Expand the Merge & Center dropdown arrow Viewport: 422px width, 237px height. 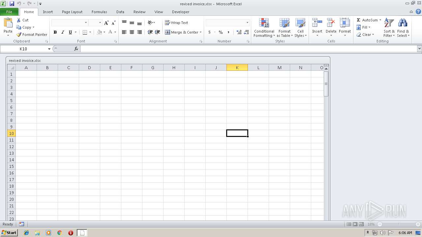[x=201, y=32]
